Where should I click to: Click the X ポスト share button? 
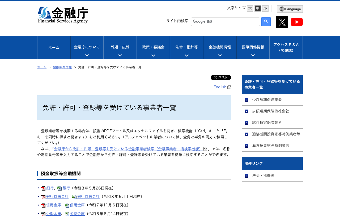221,78
